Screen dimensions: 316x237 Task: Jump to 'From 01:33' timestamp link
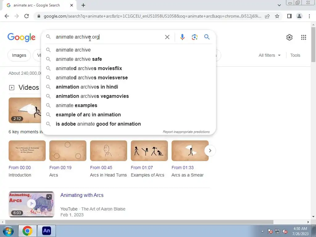[183, 168]
